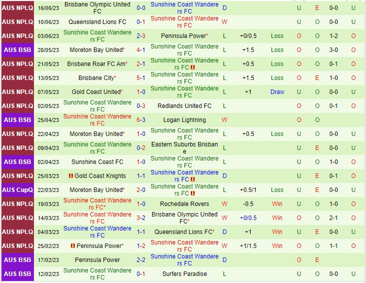The height and width of the screenshot is (283, 366).
Task: Open Brisbane Olympic United FC on 16/06/23 row
Action: click(x=97, y=7)
